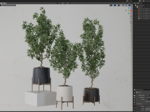Switch to wireframe viewport shading
This screenshot has width=150, height=112.
123,5
